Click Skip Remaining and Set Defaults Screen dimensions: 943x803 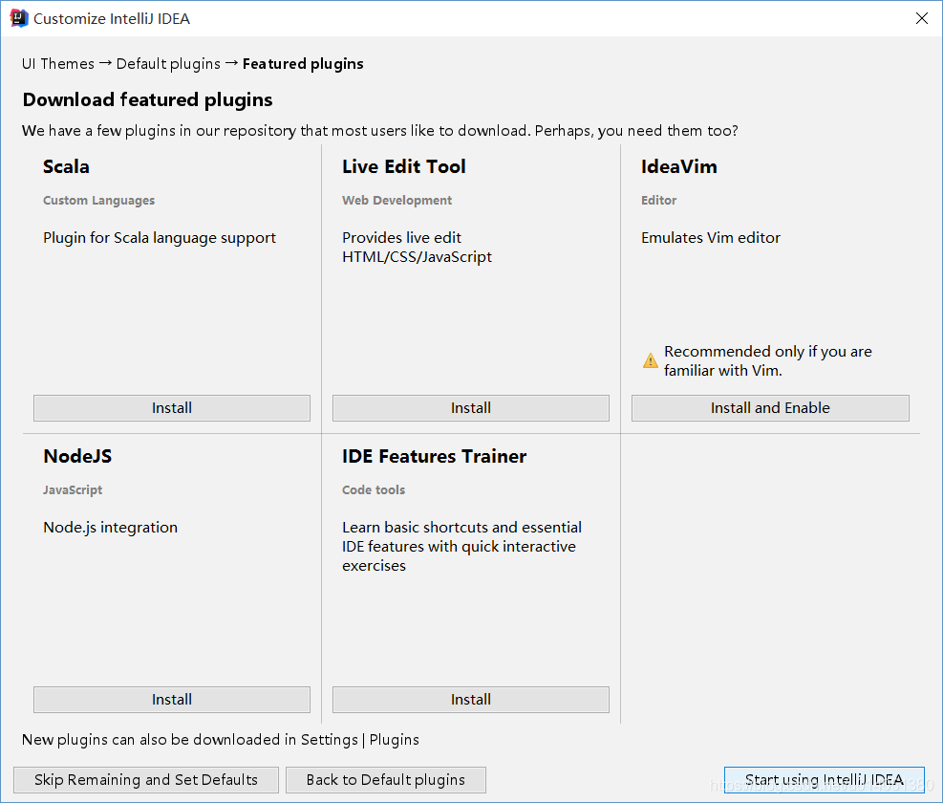[146, 779]
